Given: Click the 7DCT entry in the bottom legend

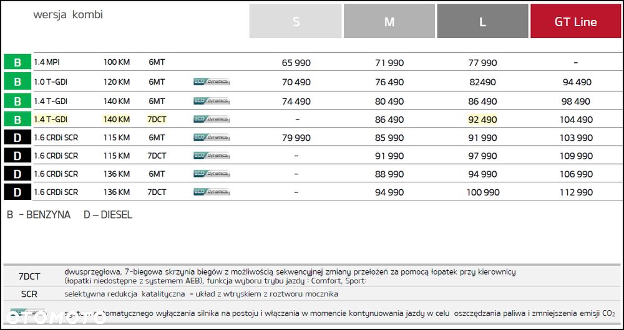Looking at the screenshot, I should pyautogui.click(x=29, y=276).
